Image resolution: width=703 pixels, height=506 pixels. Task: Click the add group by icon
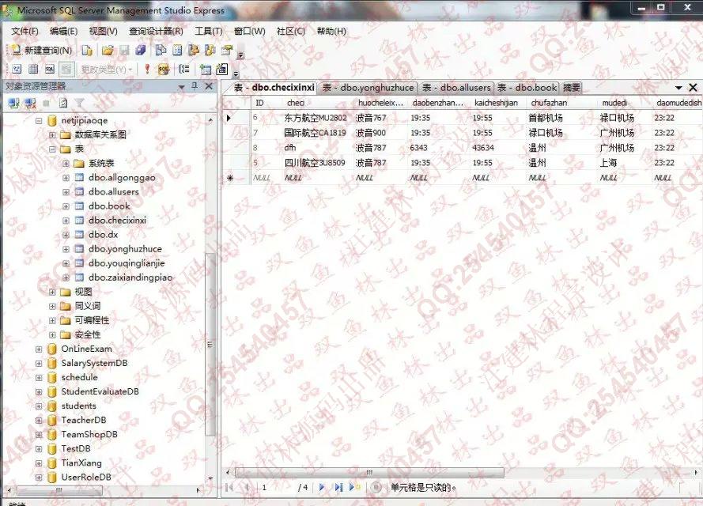coord(183,69)
